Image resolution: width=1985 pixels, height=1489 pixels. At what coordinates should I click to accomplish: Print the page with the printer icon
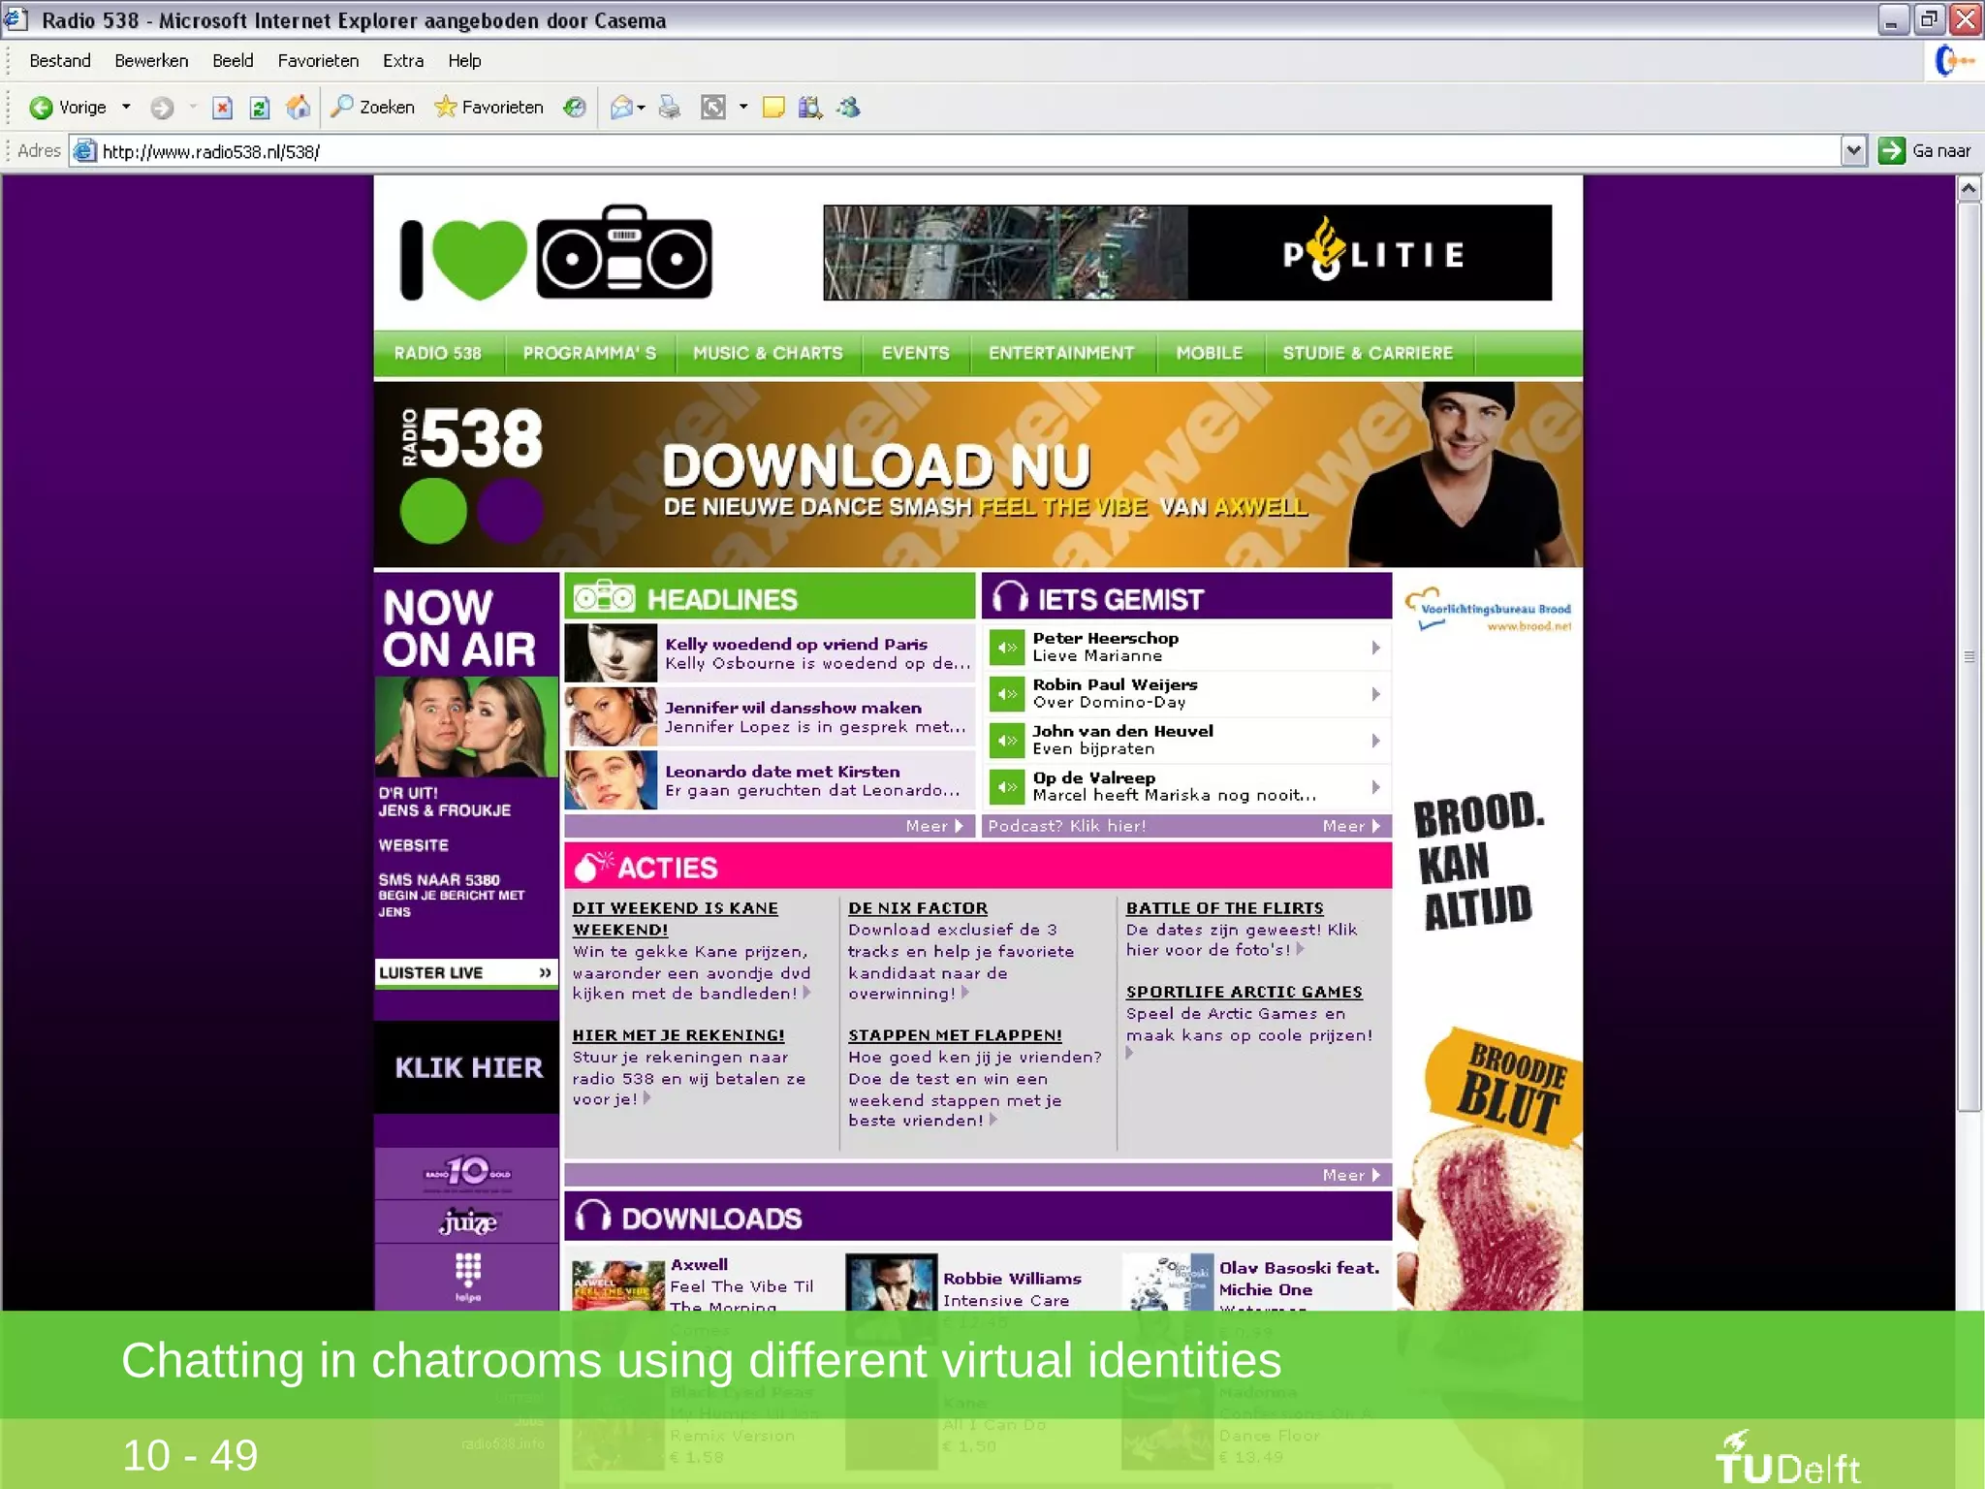(669, 108)
